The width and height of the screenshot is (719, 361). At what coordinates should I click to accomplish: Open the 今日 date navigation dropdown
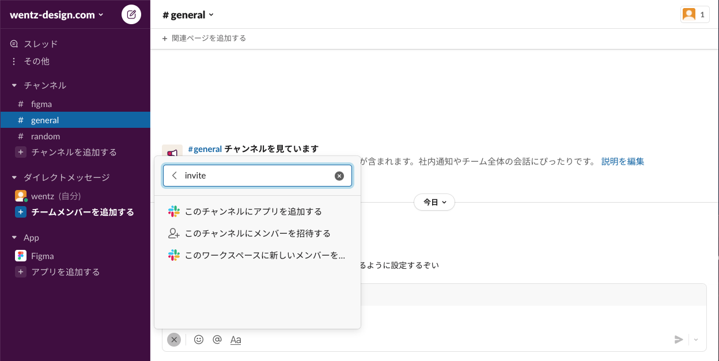tap(434, 202)
